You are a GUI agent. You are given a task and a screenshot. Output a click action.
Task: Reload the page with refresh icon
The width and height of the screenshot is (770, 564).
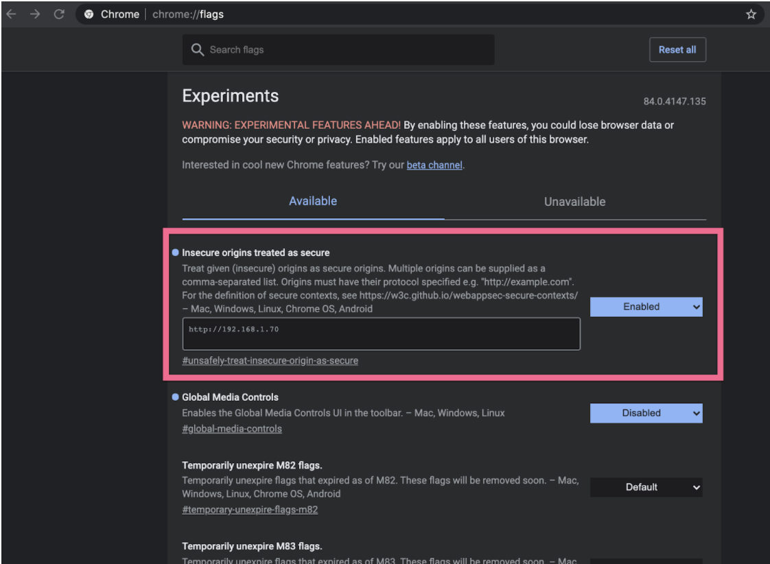(59, 14)
